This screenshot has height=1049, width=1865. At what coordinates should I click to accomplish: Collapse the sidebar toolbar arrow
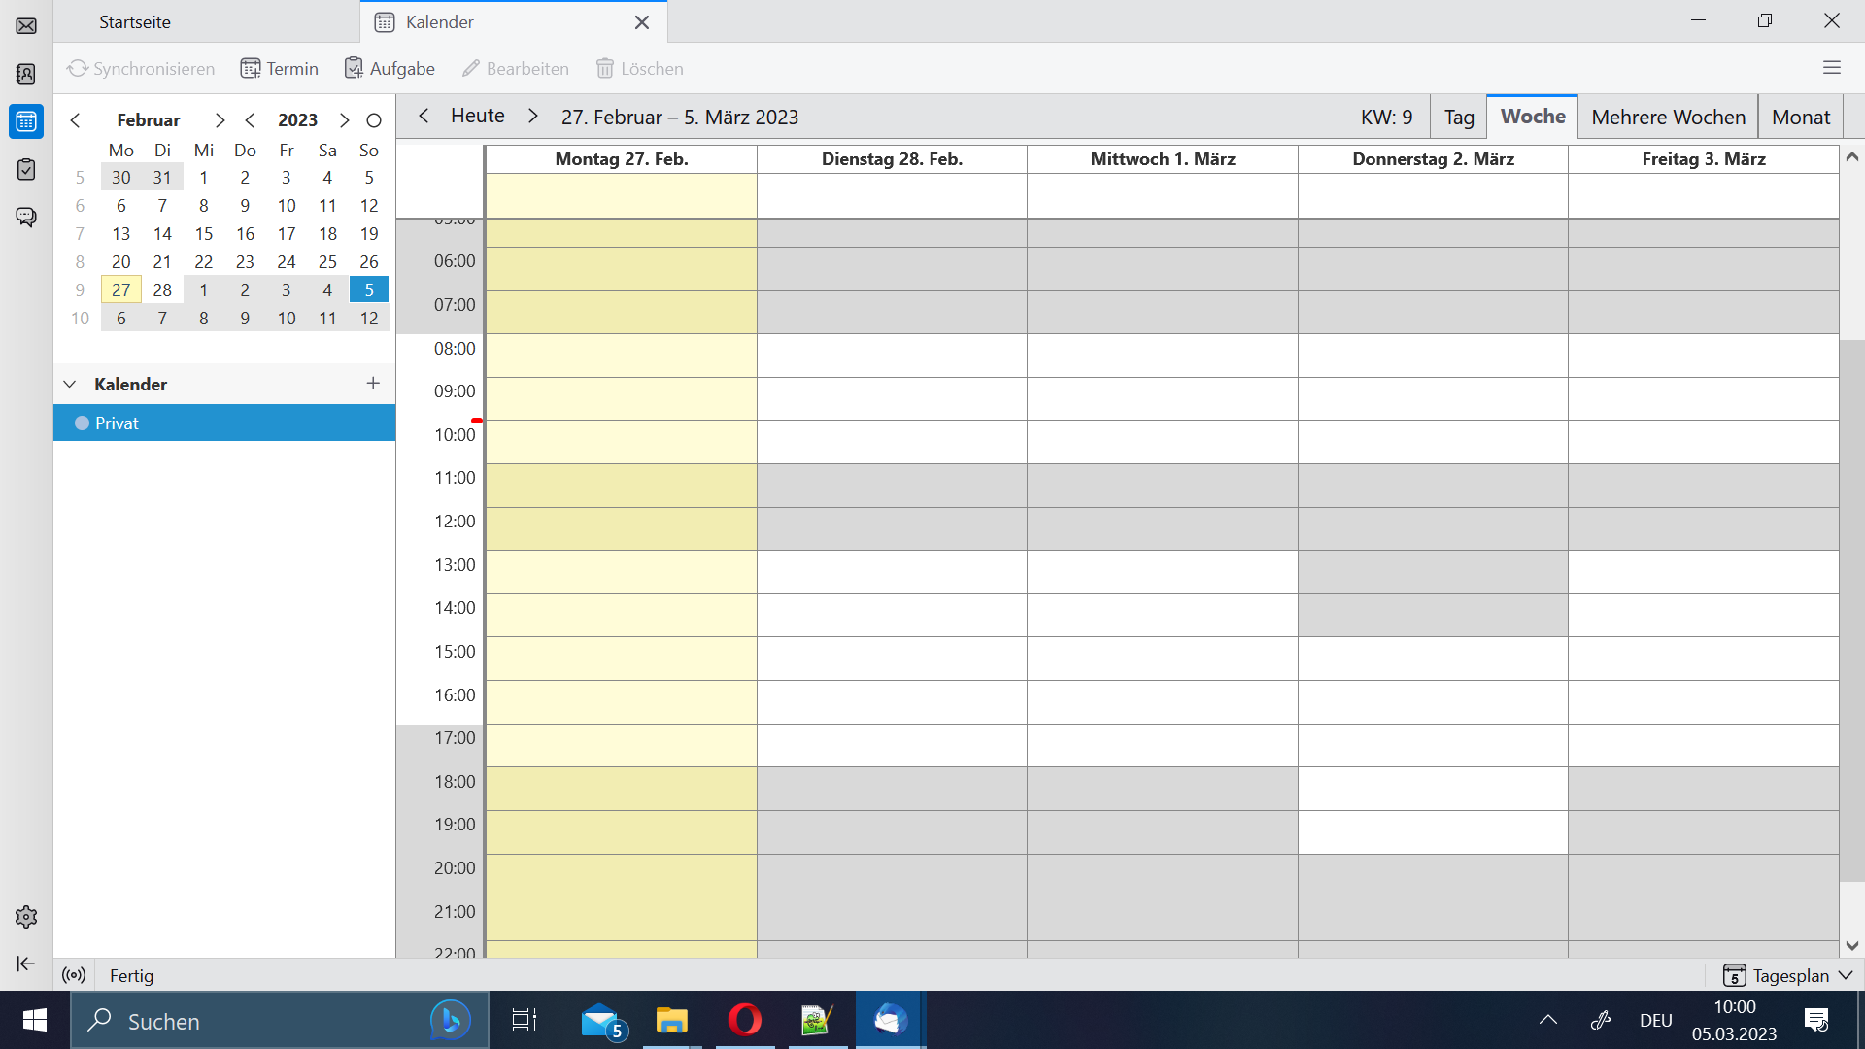[26, 964]
